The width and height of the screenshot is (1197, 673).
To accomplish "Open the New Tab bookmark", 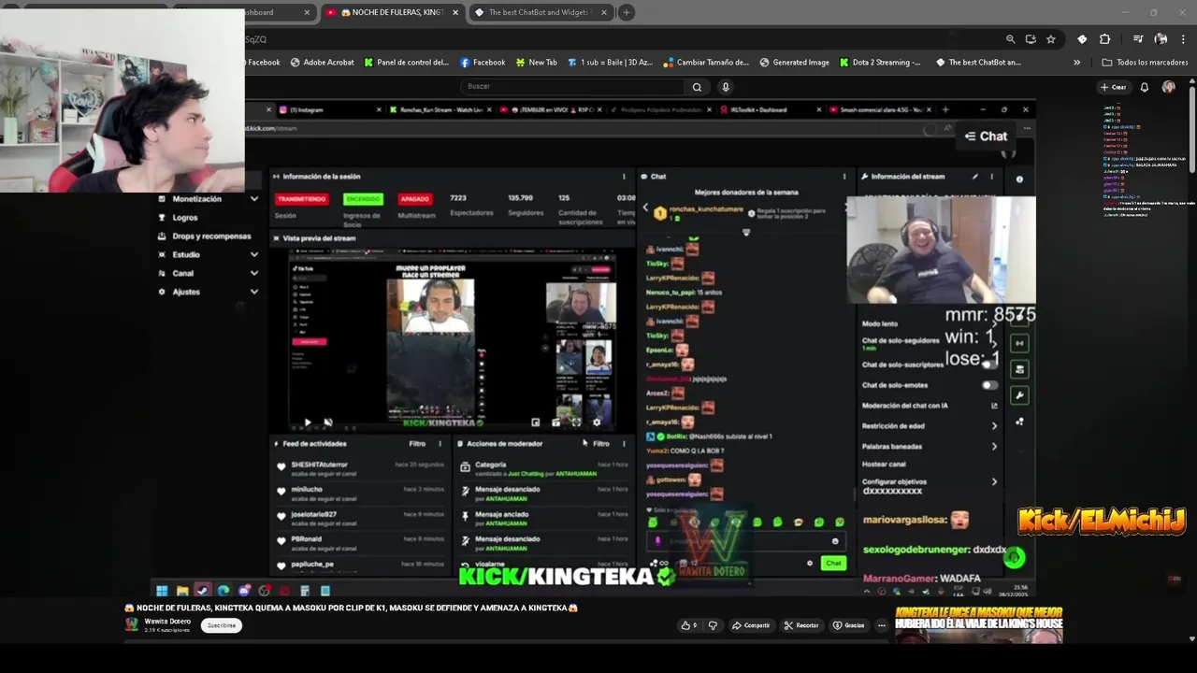I will point(536,63).
